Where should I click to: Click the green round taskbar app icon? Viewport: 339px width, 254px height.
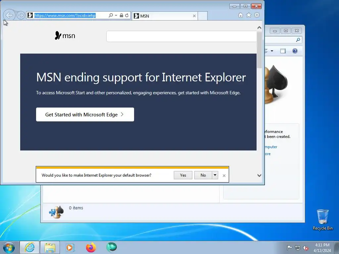click(x=112, y=247)
